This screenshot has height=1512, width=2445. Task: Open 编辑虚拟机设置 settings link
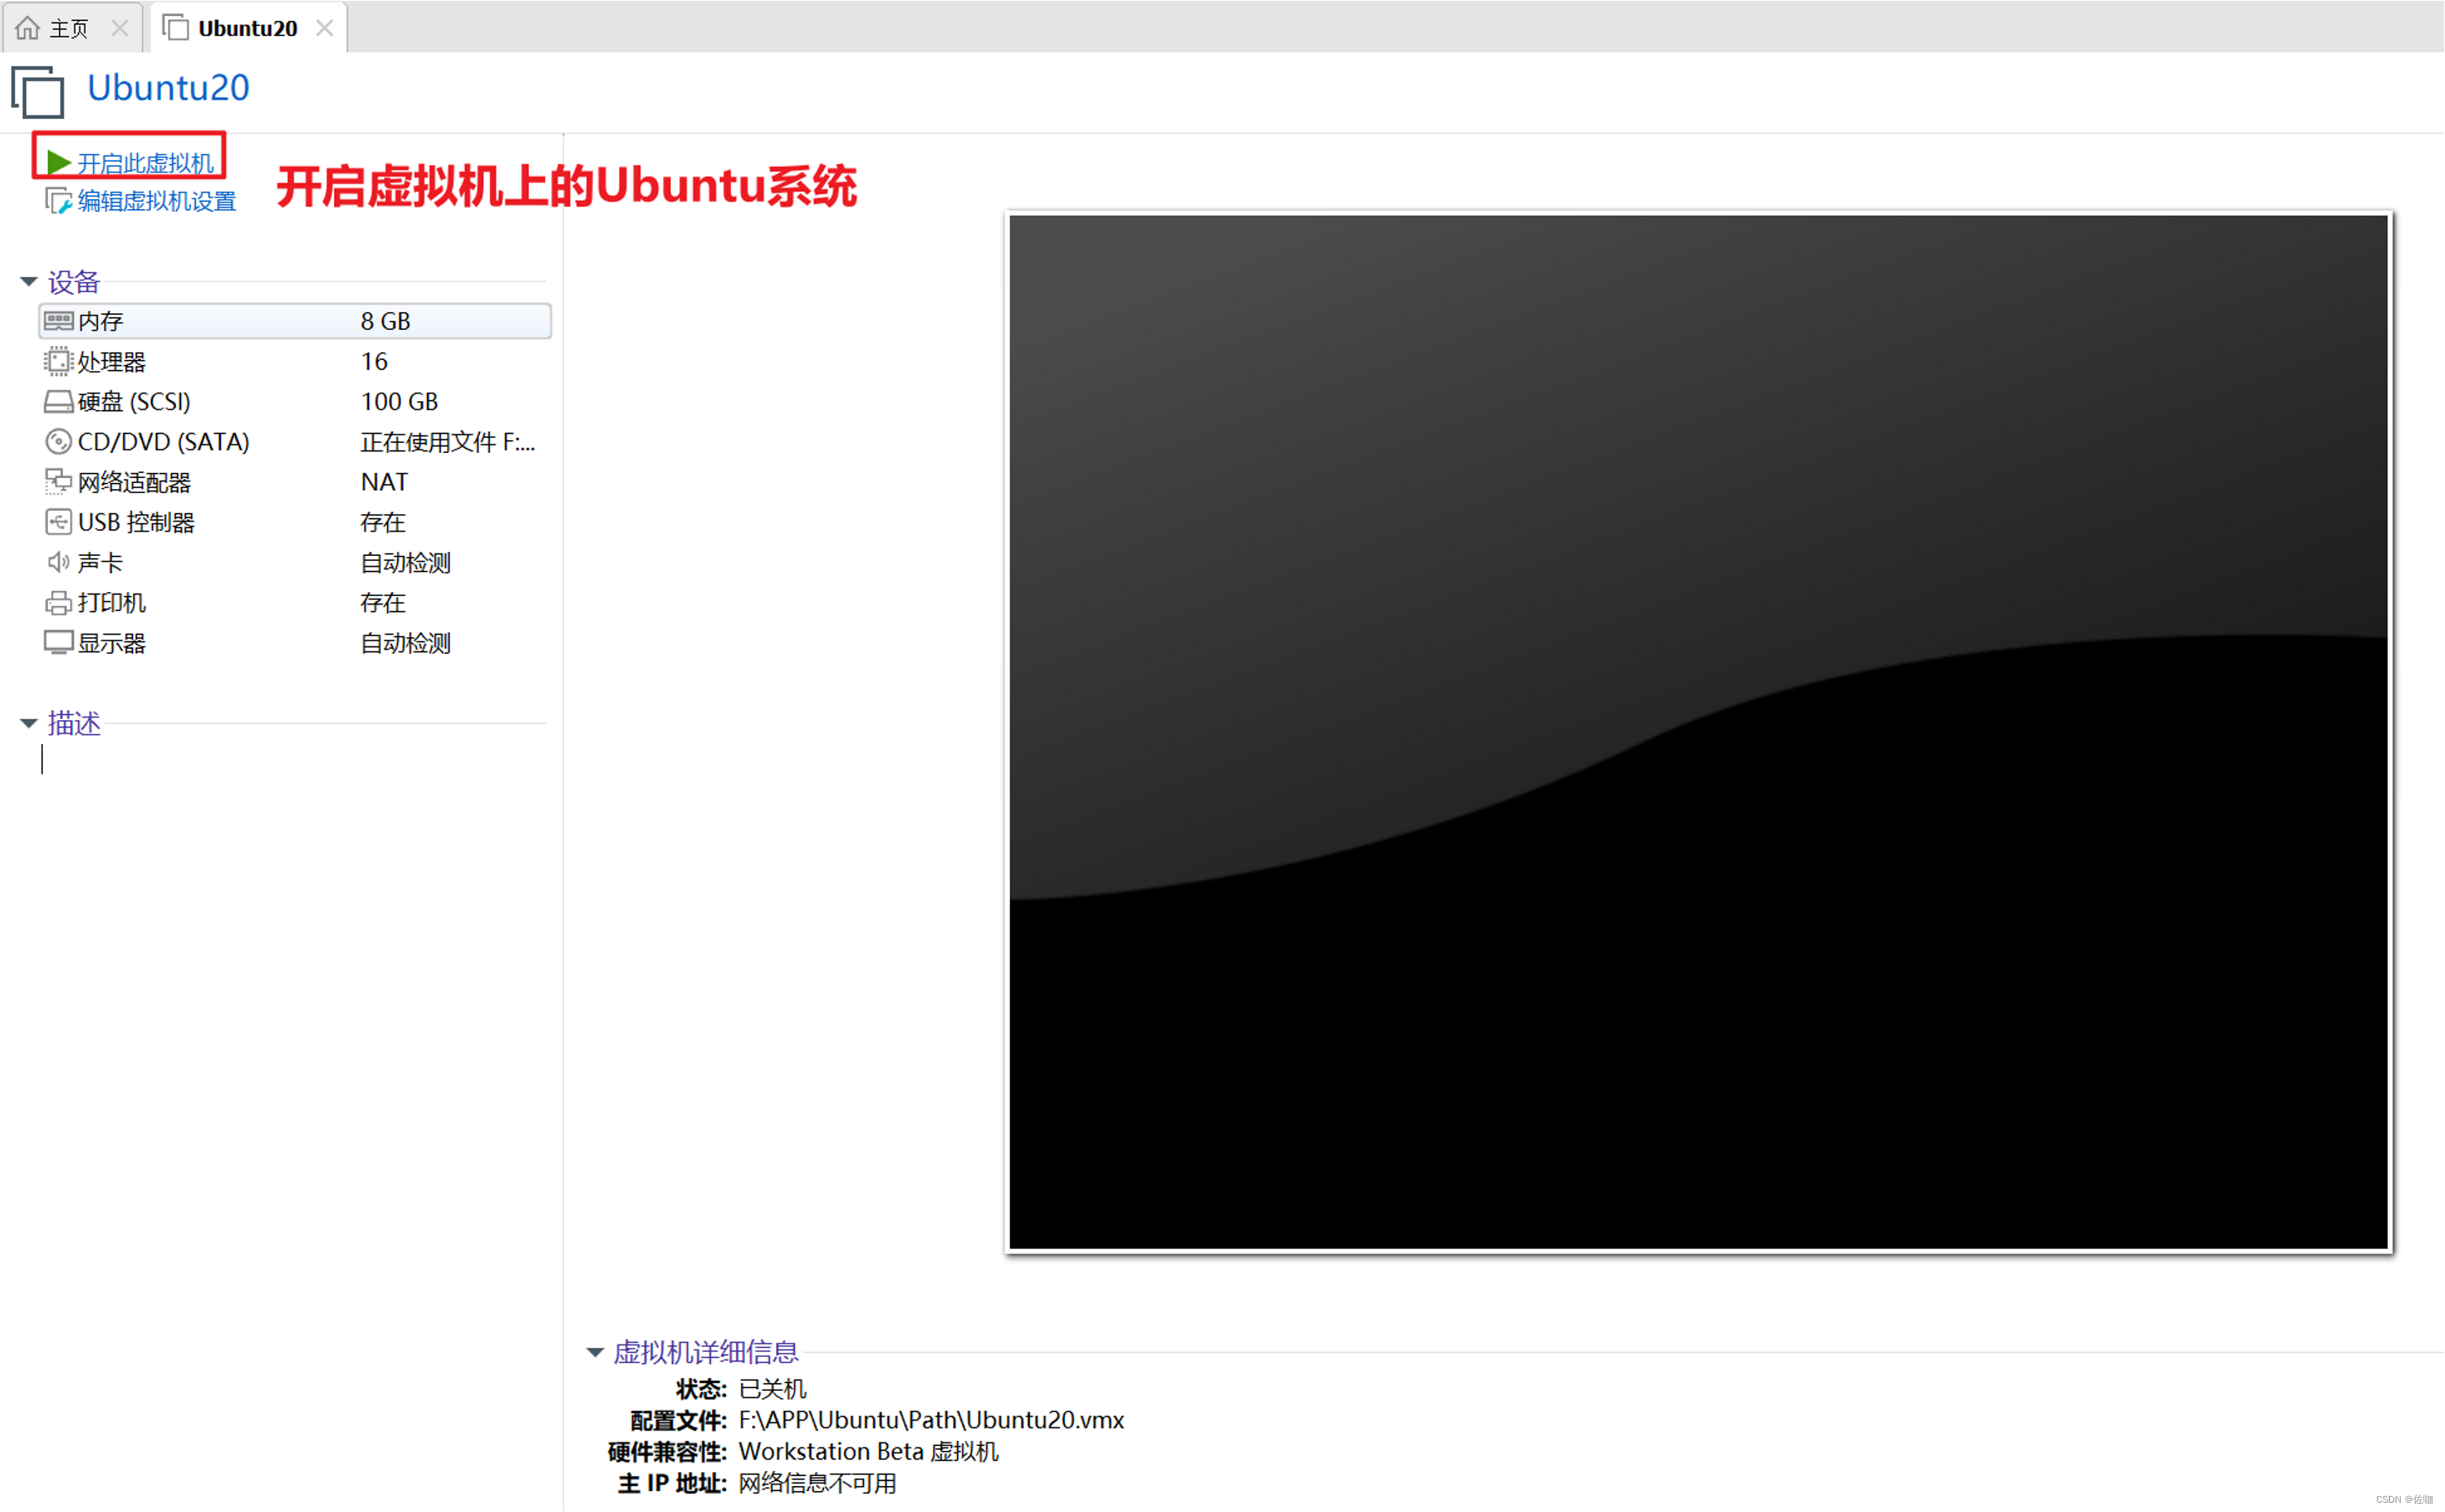pos(157,201)
